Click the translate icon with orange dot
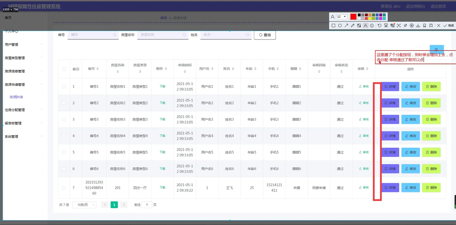The width and height of the screenshot is (456, 225). (x=392, y=25)
